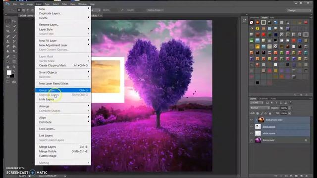Image resolution: width=317 pixels, height=178 pixels.
Task: Choose Lock Layers from the menu
Action: [63, 129]
